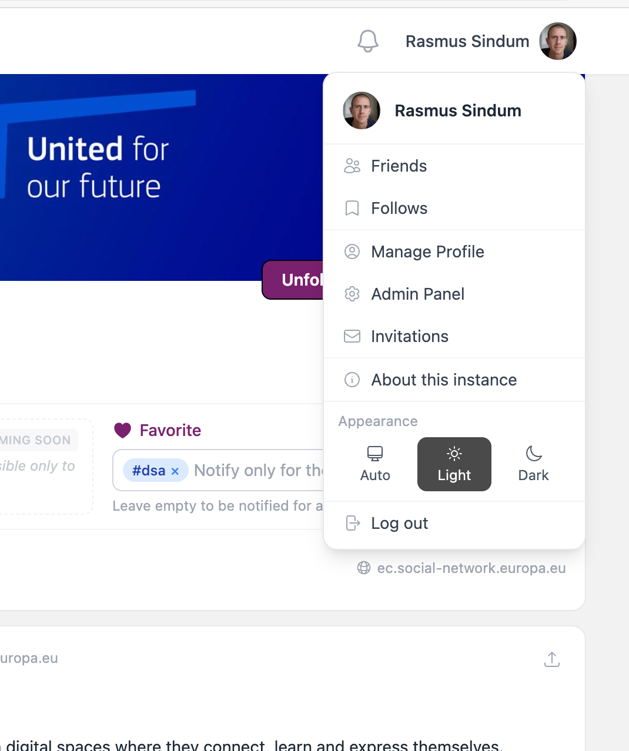
Task: Switch appearance to Auto
Action: click(x=375, y=464)
